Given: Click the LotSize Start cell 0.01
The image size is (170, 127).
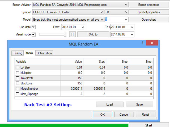Looking at the screenshot, I should 95,67.
